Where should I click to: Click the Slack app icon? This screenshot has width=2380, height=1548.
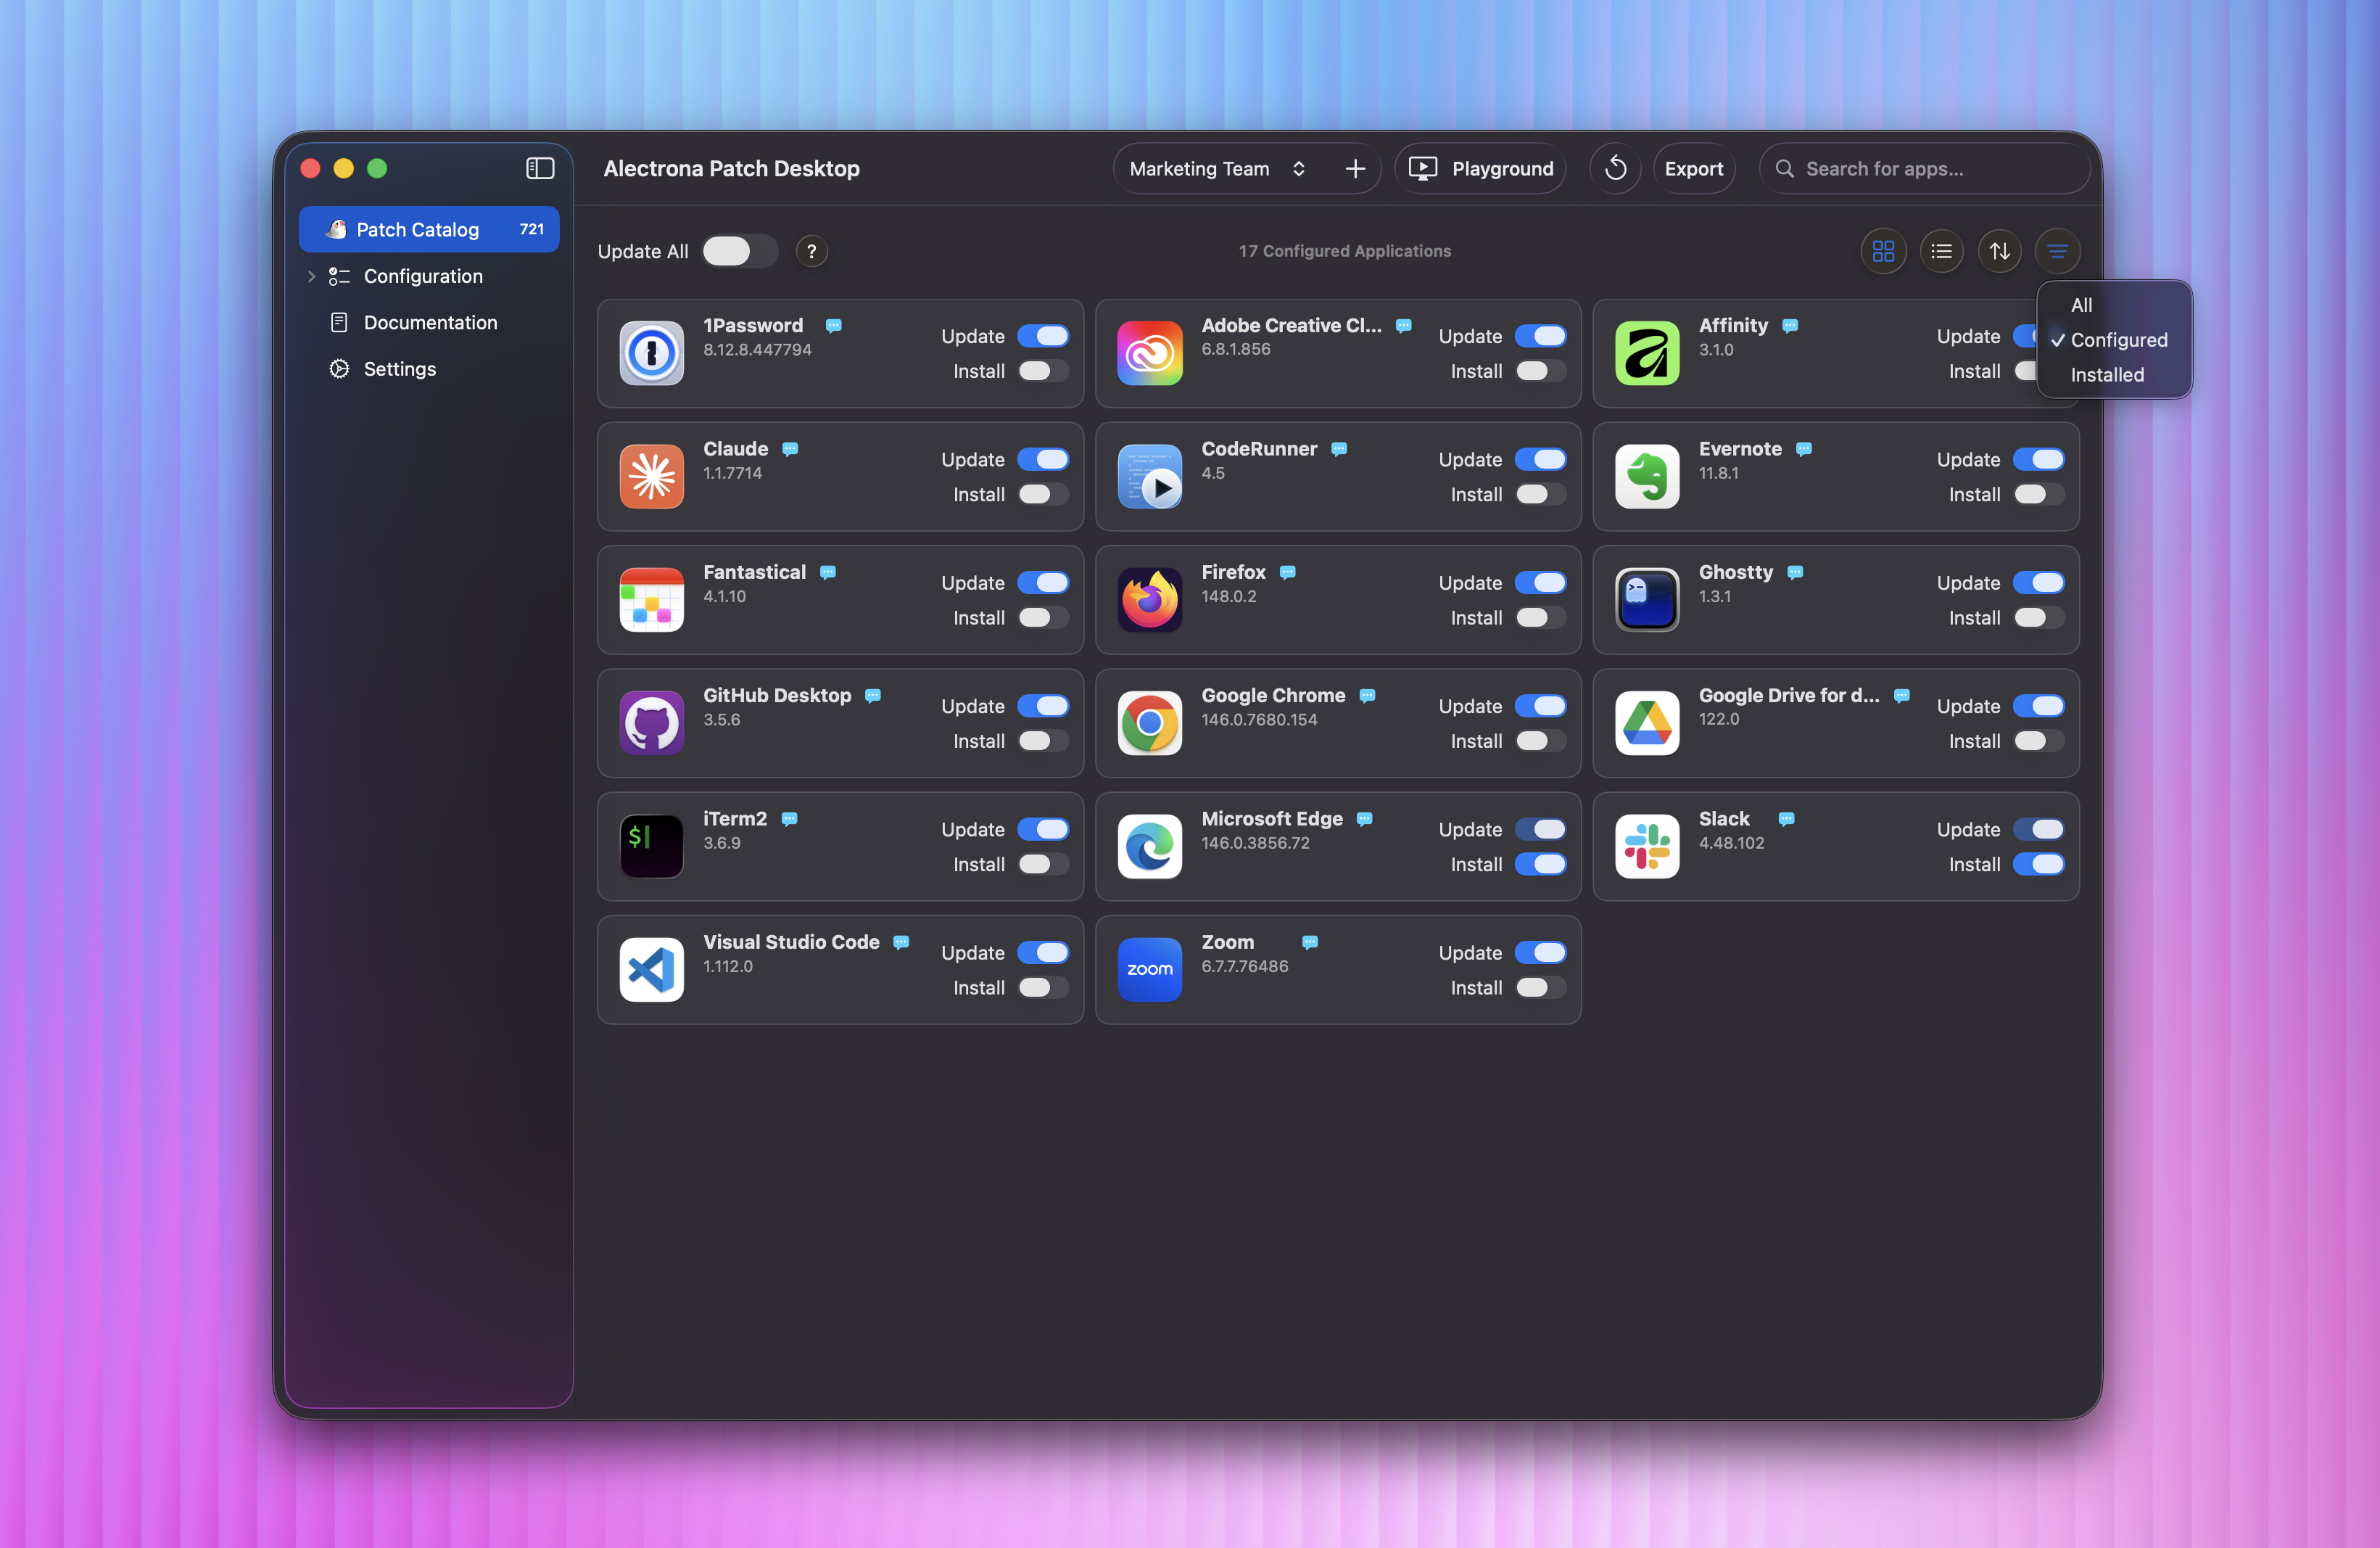(1646, 846)
